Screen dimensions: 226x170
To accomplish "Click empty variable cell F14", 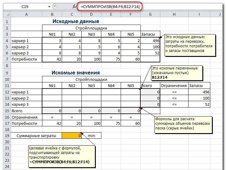I will 131,104.
